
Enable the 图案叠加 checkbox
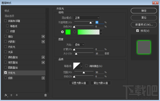point(5,67)
